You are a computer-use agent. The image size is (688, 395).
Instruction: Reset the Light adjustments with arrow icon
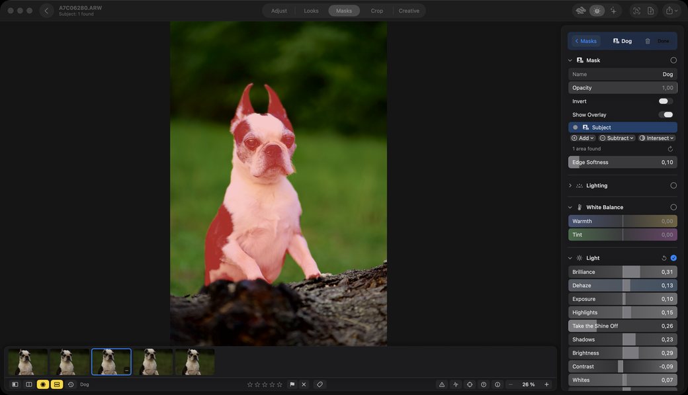(x=664, y=258)
